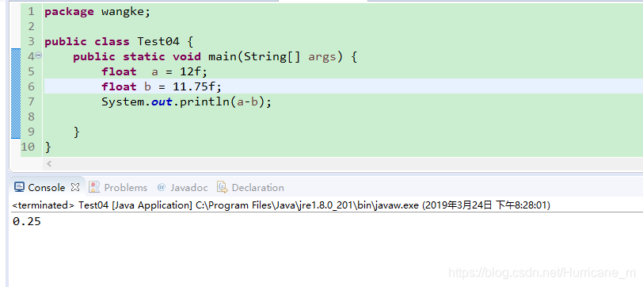Click the System.out.println(a-b) statement

pyautogui.click(x=187, y=101)
